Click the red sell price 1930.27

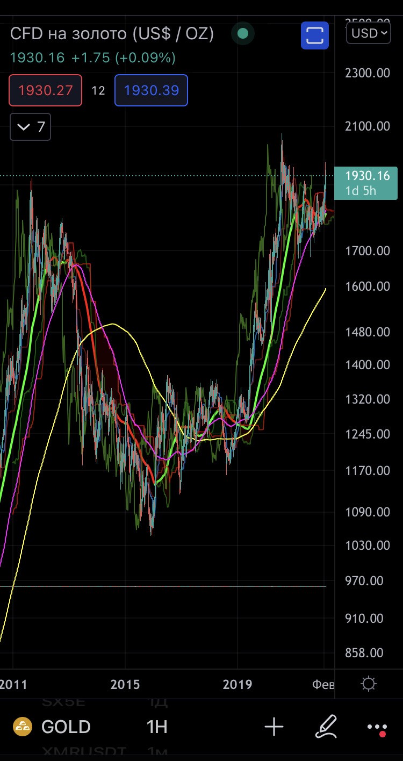46,90
